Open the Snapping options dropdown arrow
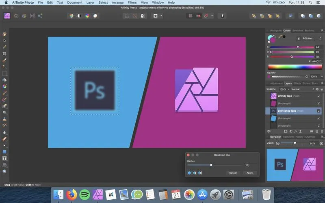Screen dimensions: 325x203 tap(212, 16)
